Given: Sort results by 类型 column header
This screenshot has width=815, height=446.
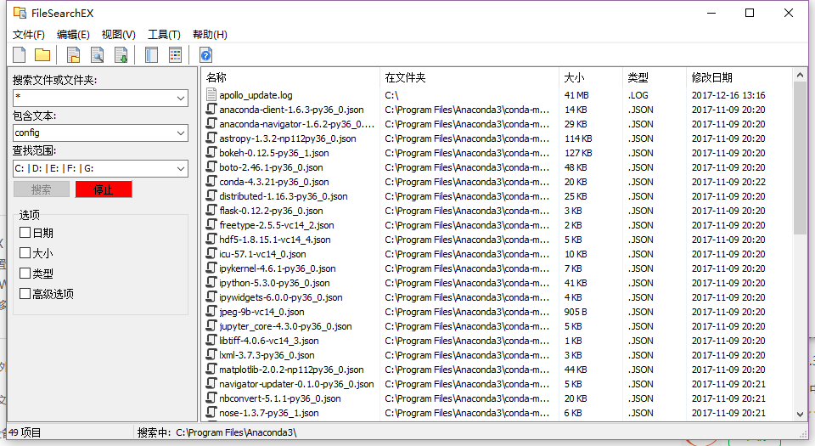Looking at the screenshot, I should tap(655, 77).
